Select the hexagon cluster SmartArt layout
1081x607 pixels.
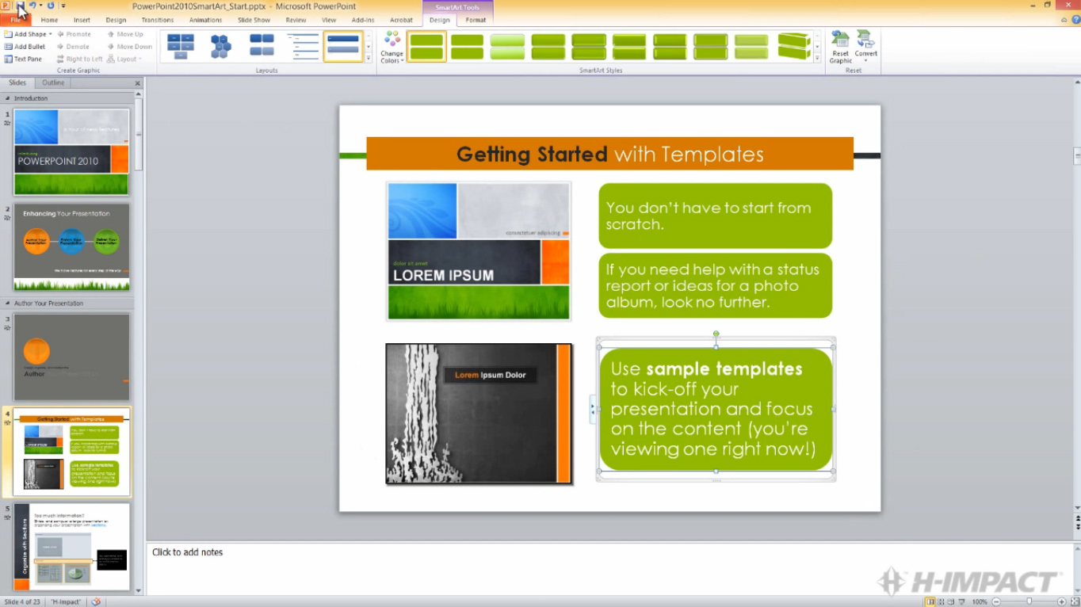pos(221,47)
